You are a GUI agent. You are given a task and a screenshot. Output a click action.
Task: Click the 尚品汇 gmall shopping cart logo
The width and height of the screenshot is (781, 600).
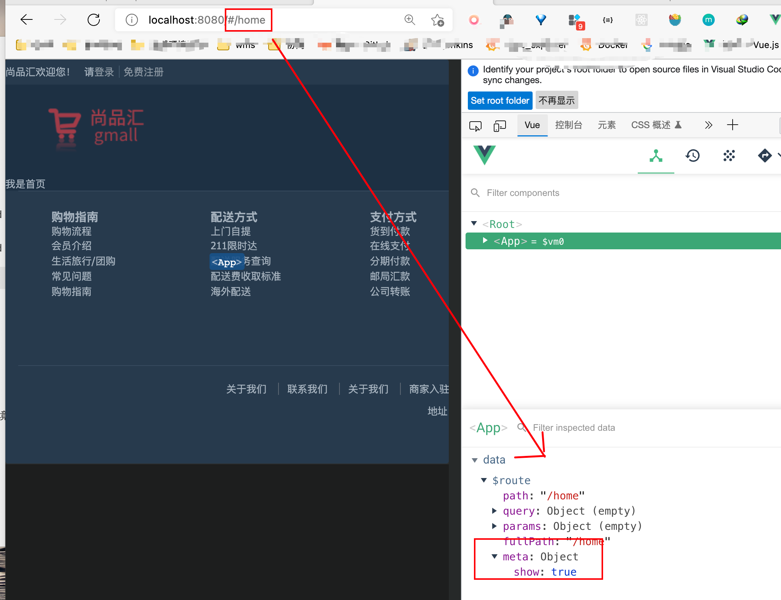96,129
